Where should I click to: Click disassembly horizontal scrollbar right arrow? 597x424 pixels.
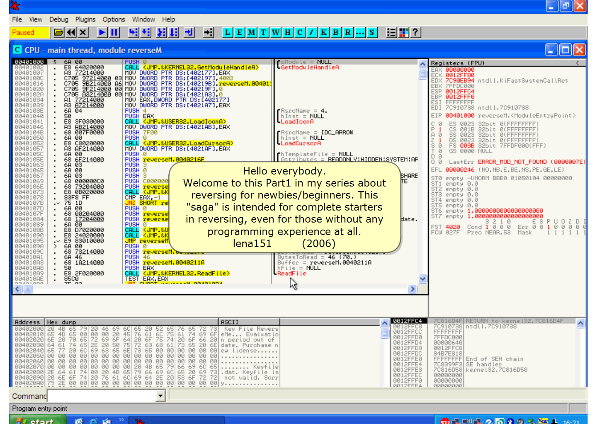click(x=412, y=289)
